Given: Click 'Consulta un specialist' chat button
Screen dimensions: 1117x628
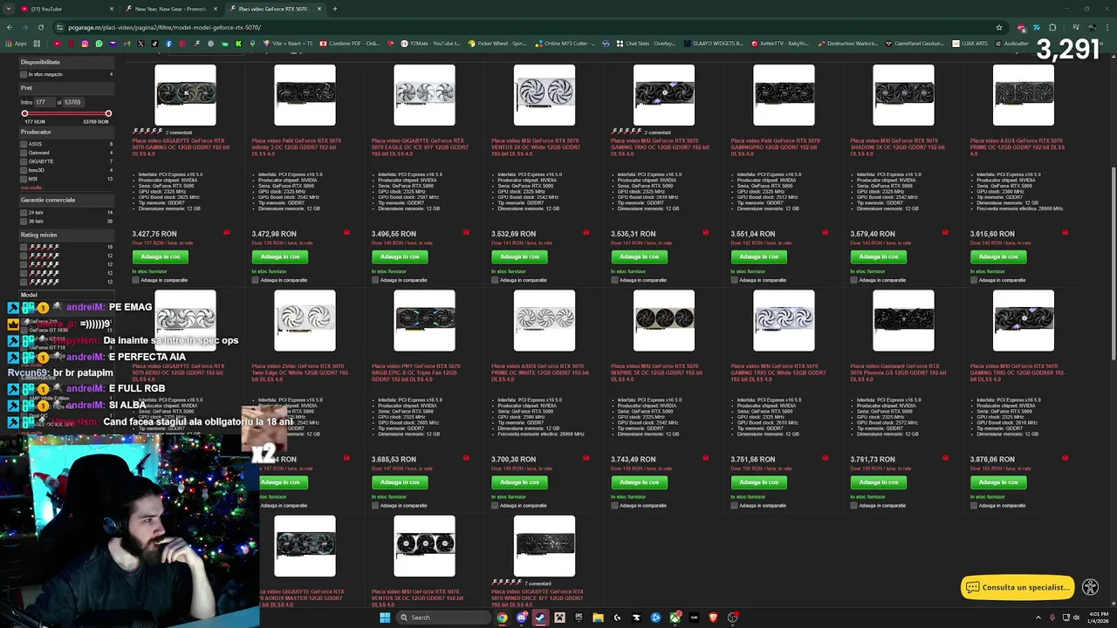Looking at the screenshot, I should click(1018, 587).
